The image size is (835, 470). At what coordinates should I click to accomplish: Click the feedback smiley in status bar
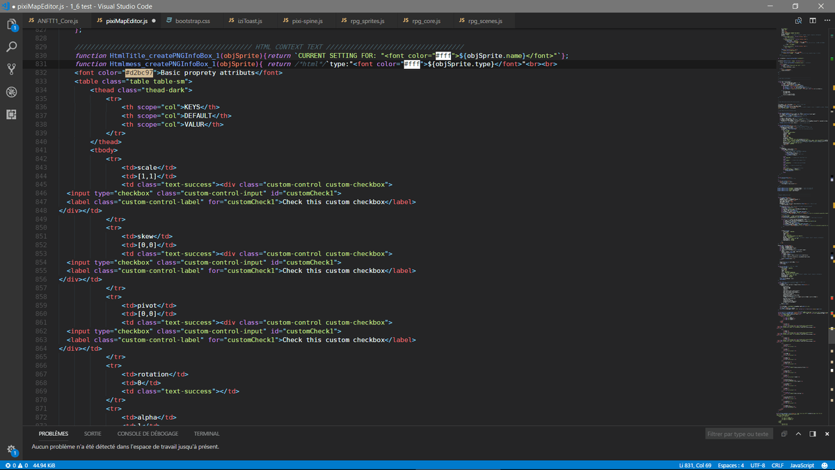point(825,465)
